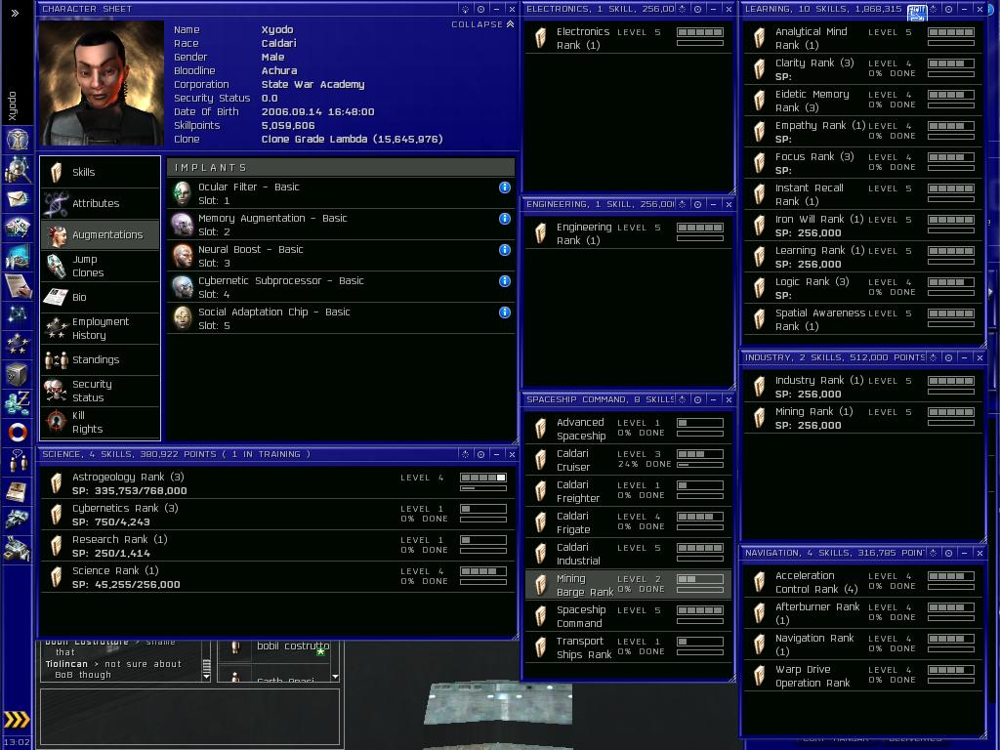Click the Astrogeology skill book icon
Image resolution: width=1000 pixels, height=750 pixels.
pos(56,482)
